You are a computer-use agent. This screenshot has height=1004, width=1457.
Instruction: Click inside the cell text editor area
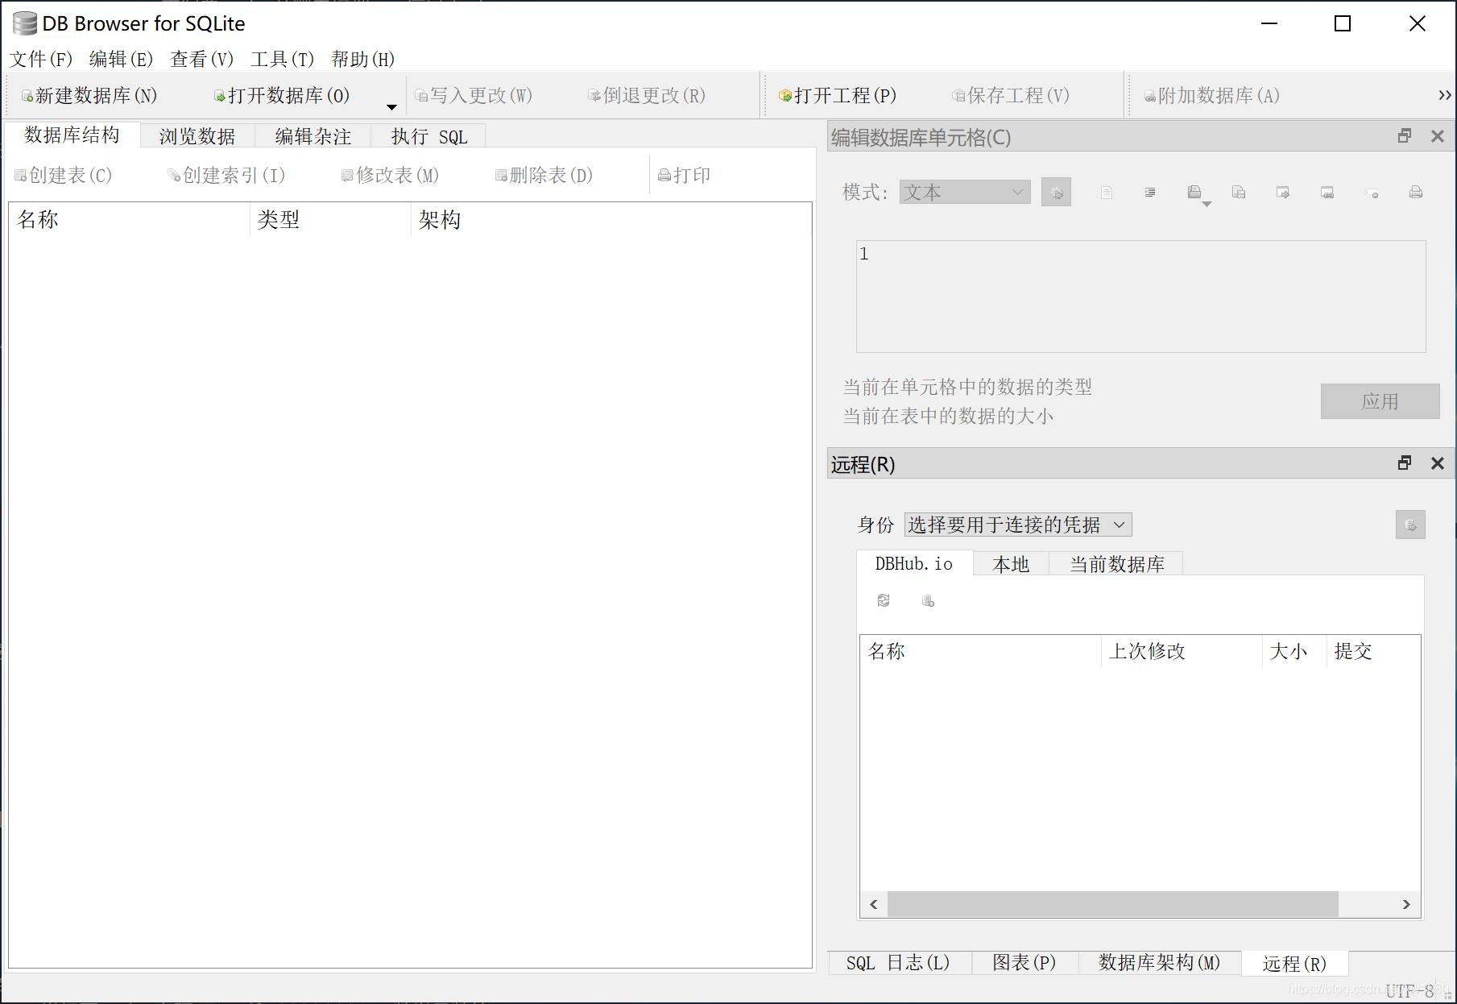coord(1140,297)
